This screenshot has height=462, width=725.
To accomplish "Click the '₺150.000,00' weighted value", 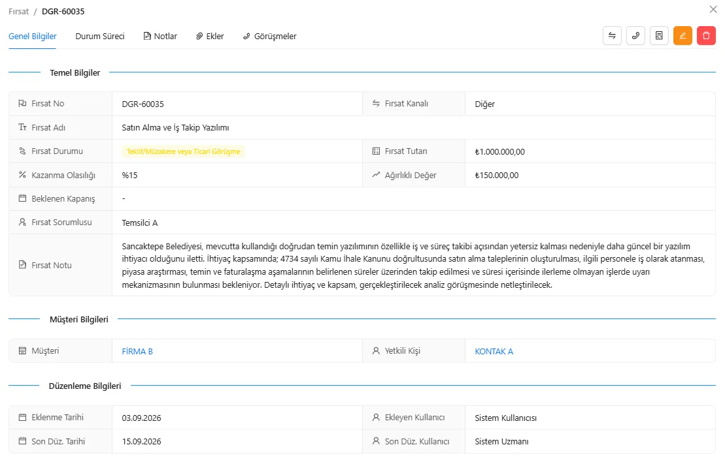I will [x=497, y=176].
